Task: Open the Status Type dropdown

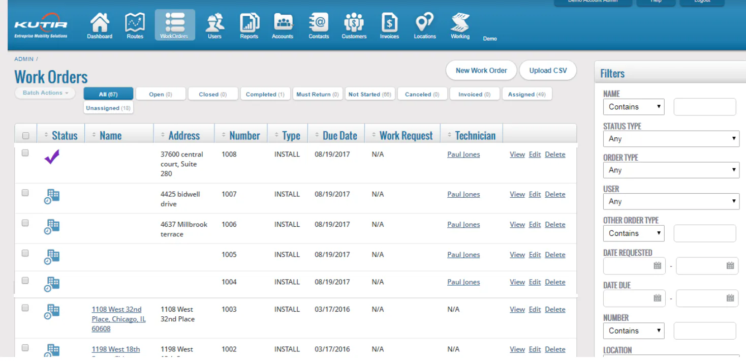Action: tap(671, 138)
